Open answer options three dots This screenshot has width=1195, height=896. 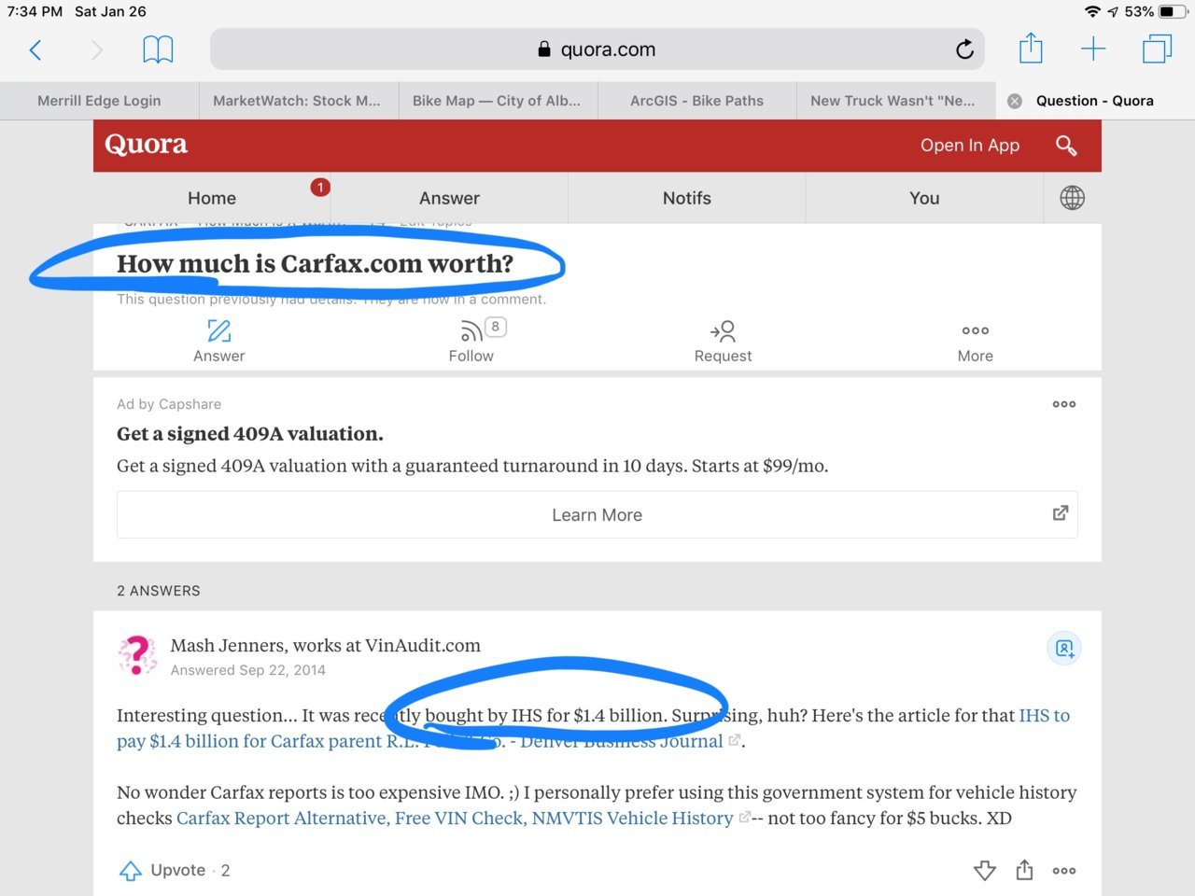1064,871
